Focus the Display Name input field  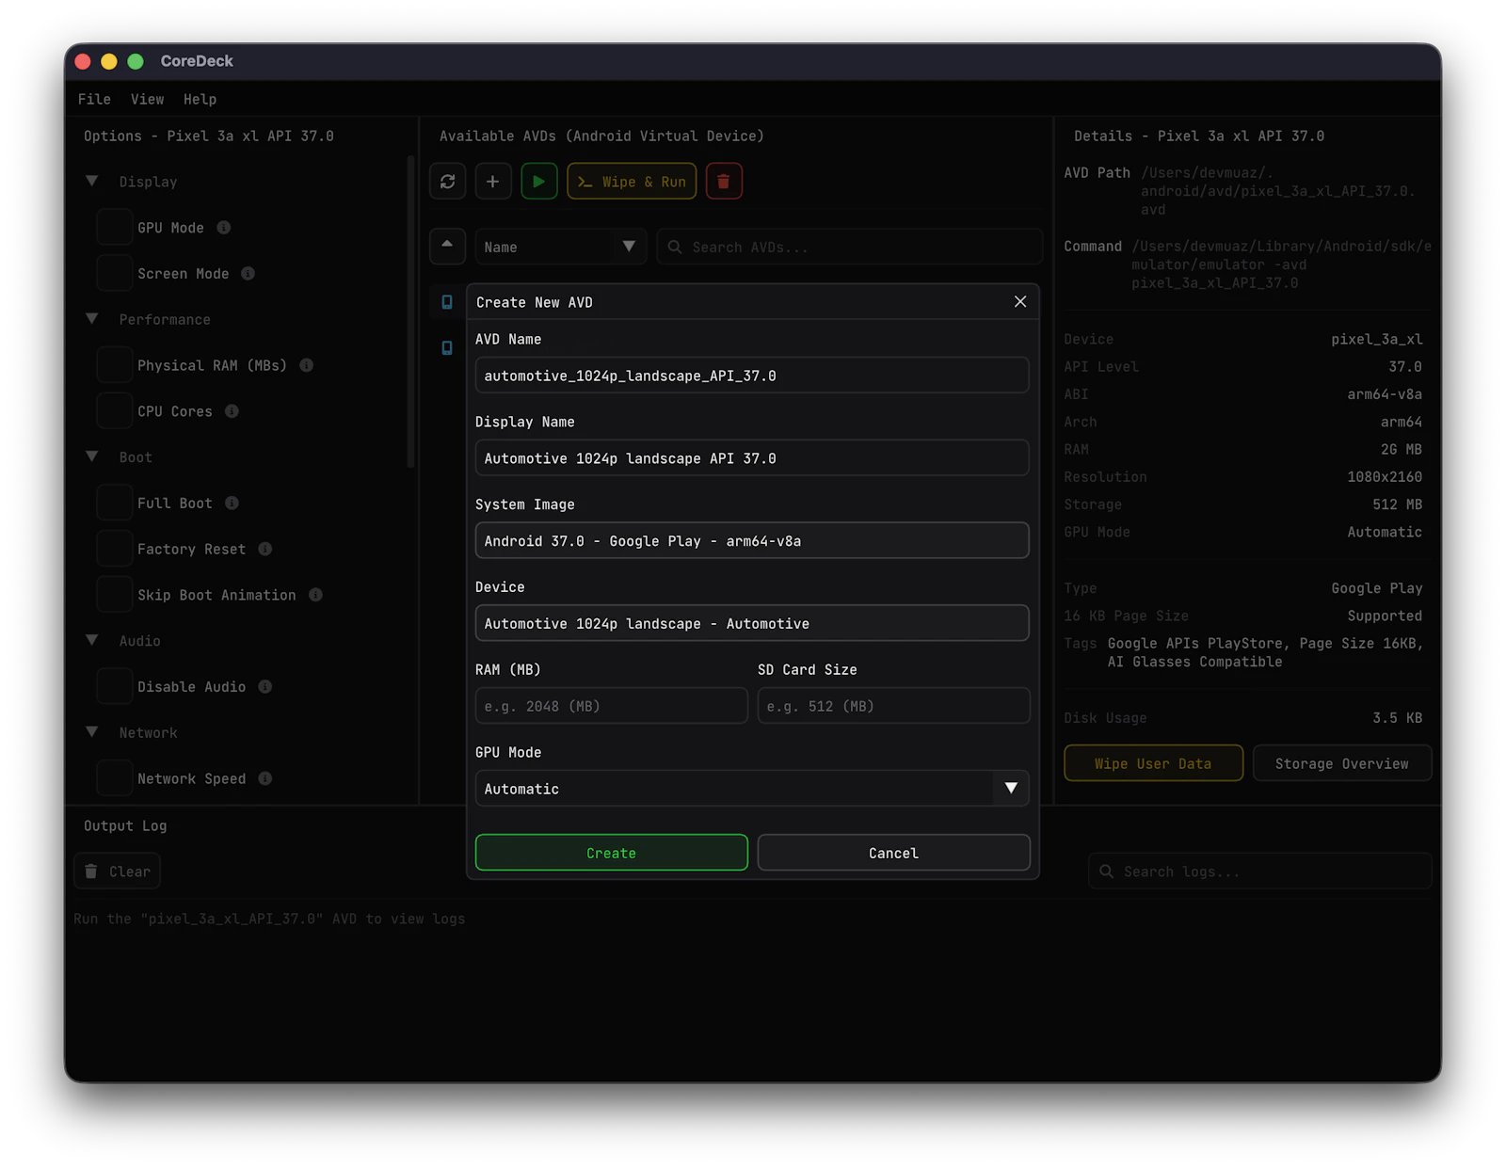[752, 458]
